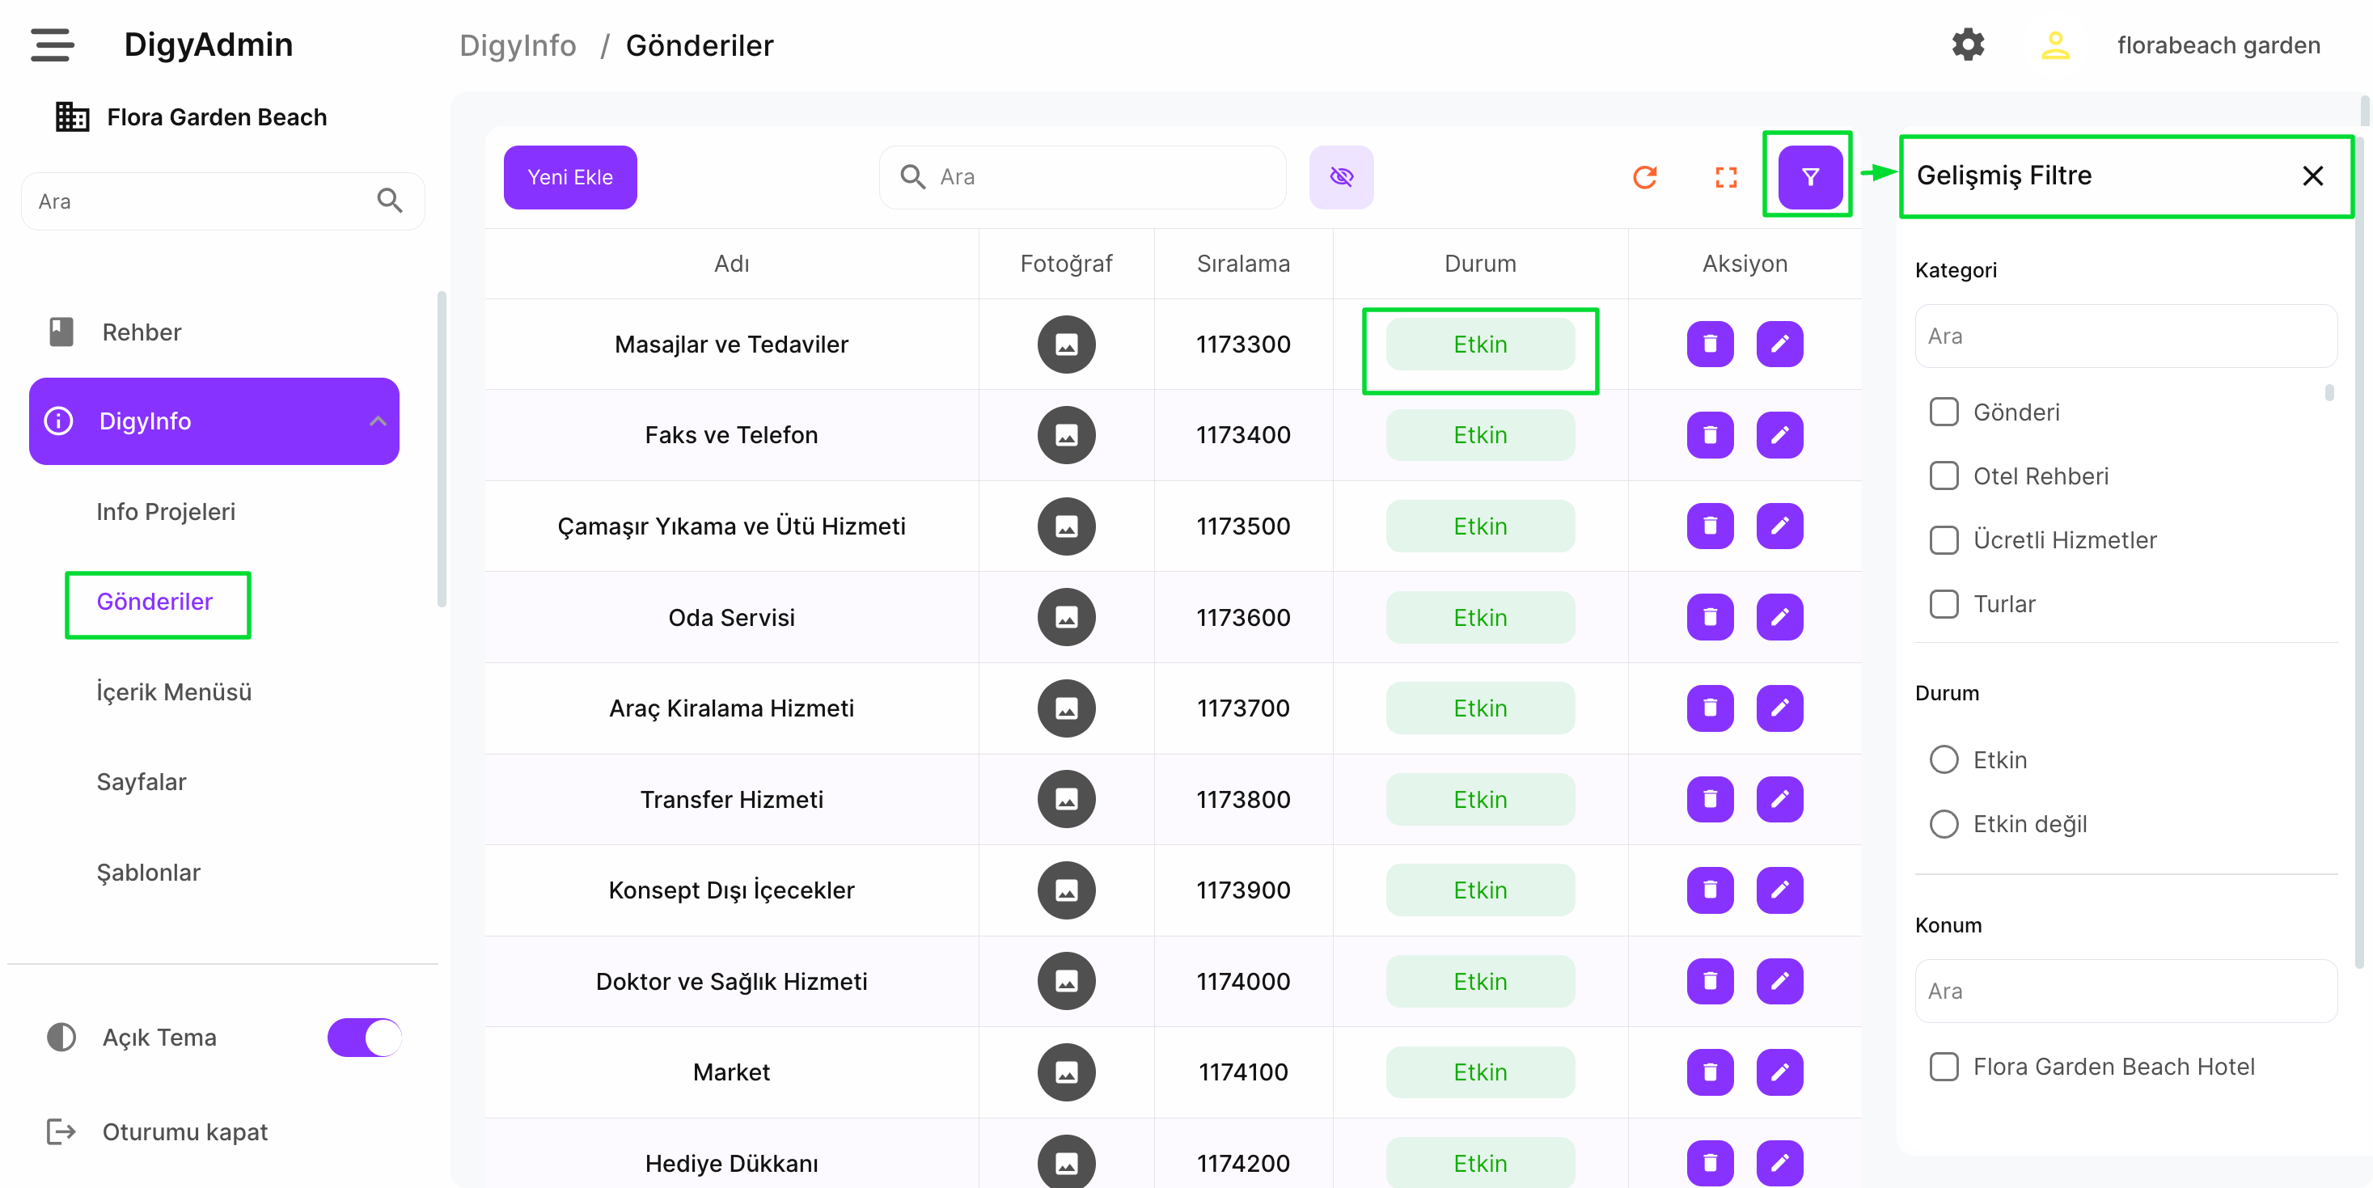Toggle the hidden-items eye button
Image resolution: width=2373 pixels, height=1188 pixels.
[x=1341, y=177]
